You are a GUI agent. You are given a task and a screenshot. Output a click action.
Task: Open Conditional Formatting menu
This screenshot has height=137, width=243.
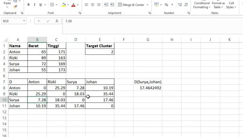[202, 5]
